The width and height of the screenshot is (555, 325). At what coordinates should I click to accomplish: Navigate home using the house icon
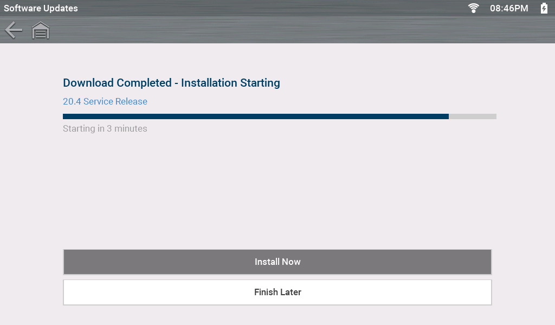(x=40, y=30)
